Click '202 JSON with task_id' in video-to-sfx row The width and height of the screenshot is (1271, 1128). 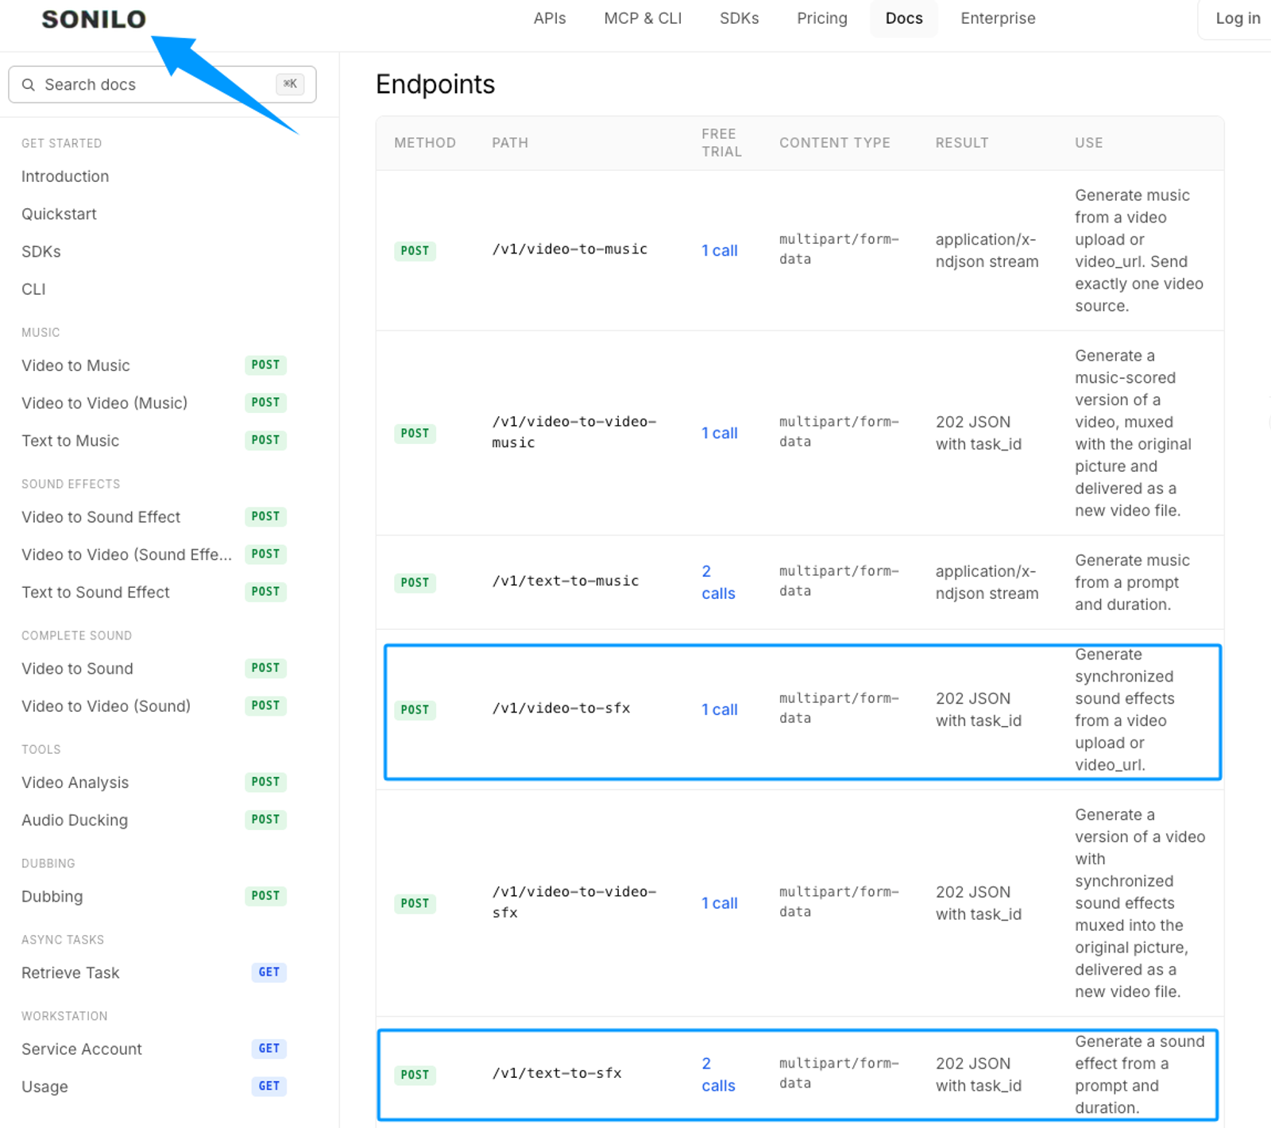coord(979,709)
